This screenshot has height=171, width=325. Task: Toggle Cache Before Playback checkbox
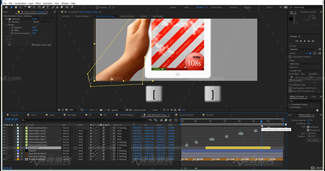point(290,57)
